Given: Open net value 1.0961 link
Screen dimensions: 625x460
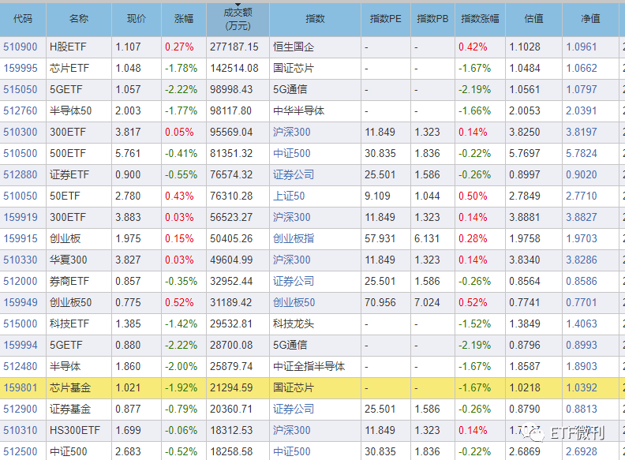Looking at the screenshot, I should (582, 47).
